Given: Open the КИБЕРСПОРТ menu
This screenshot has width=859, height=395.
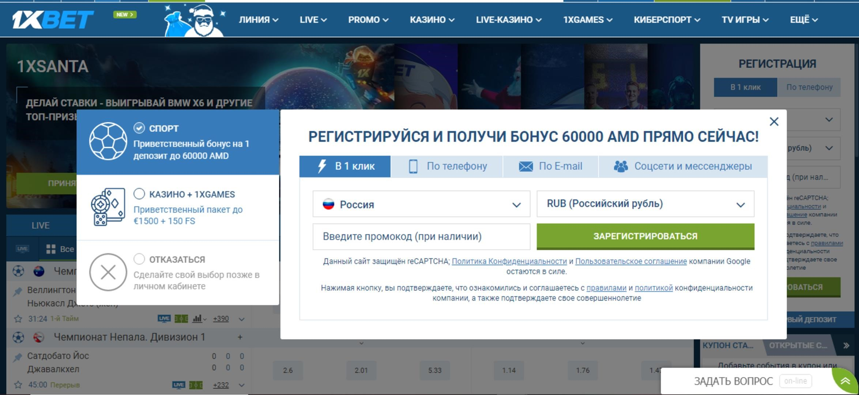Looking at the screenshot, I should [667, 20].
